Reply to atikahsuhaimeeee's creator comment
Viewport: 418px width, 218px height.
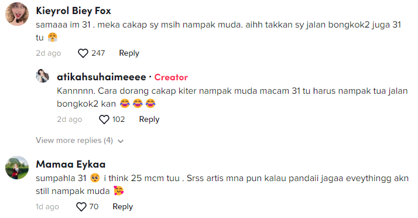[149, 120]
